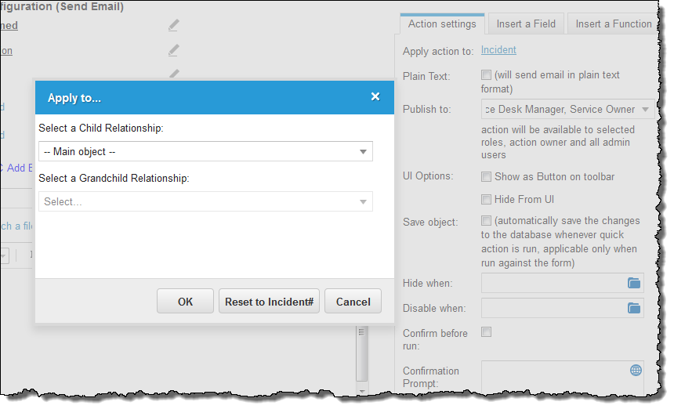
Task: Toggle the Plain Text checkbox
Action: coord(486,74)
